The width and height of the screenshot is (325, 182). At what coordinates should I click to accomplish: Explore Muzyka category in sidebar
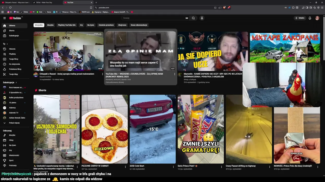(x=15, y=135)
